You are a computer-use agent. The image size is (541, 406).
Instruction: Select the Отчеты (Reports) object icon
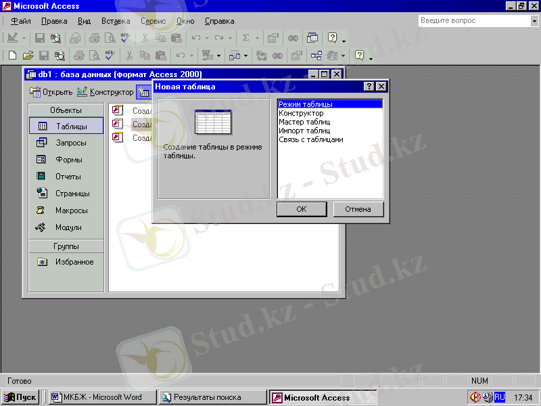[x=42, y=177]
